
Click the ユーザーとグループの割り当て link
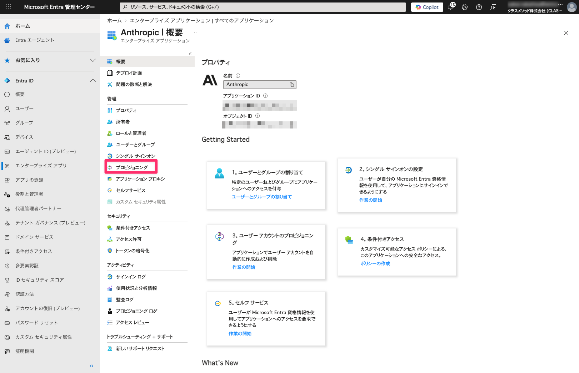(x=261, y=197)
